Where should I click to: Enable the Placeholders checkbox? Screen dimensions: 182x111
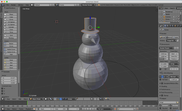click(160, 108)
